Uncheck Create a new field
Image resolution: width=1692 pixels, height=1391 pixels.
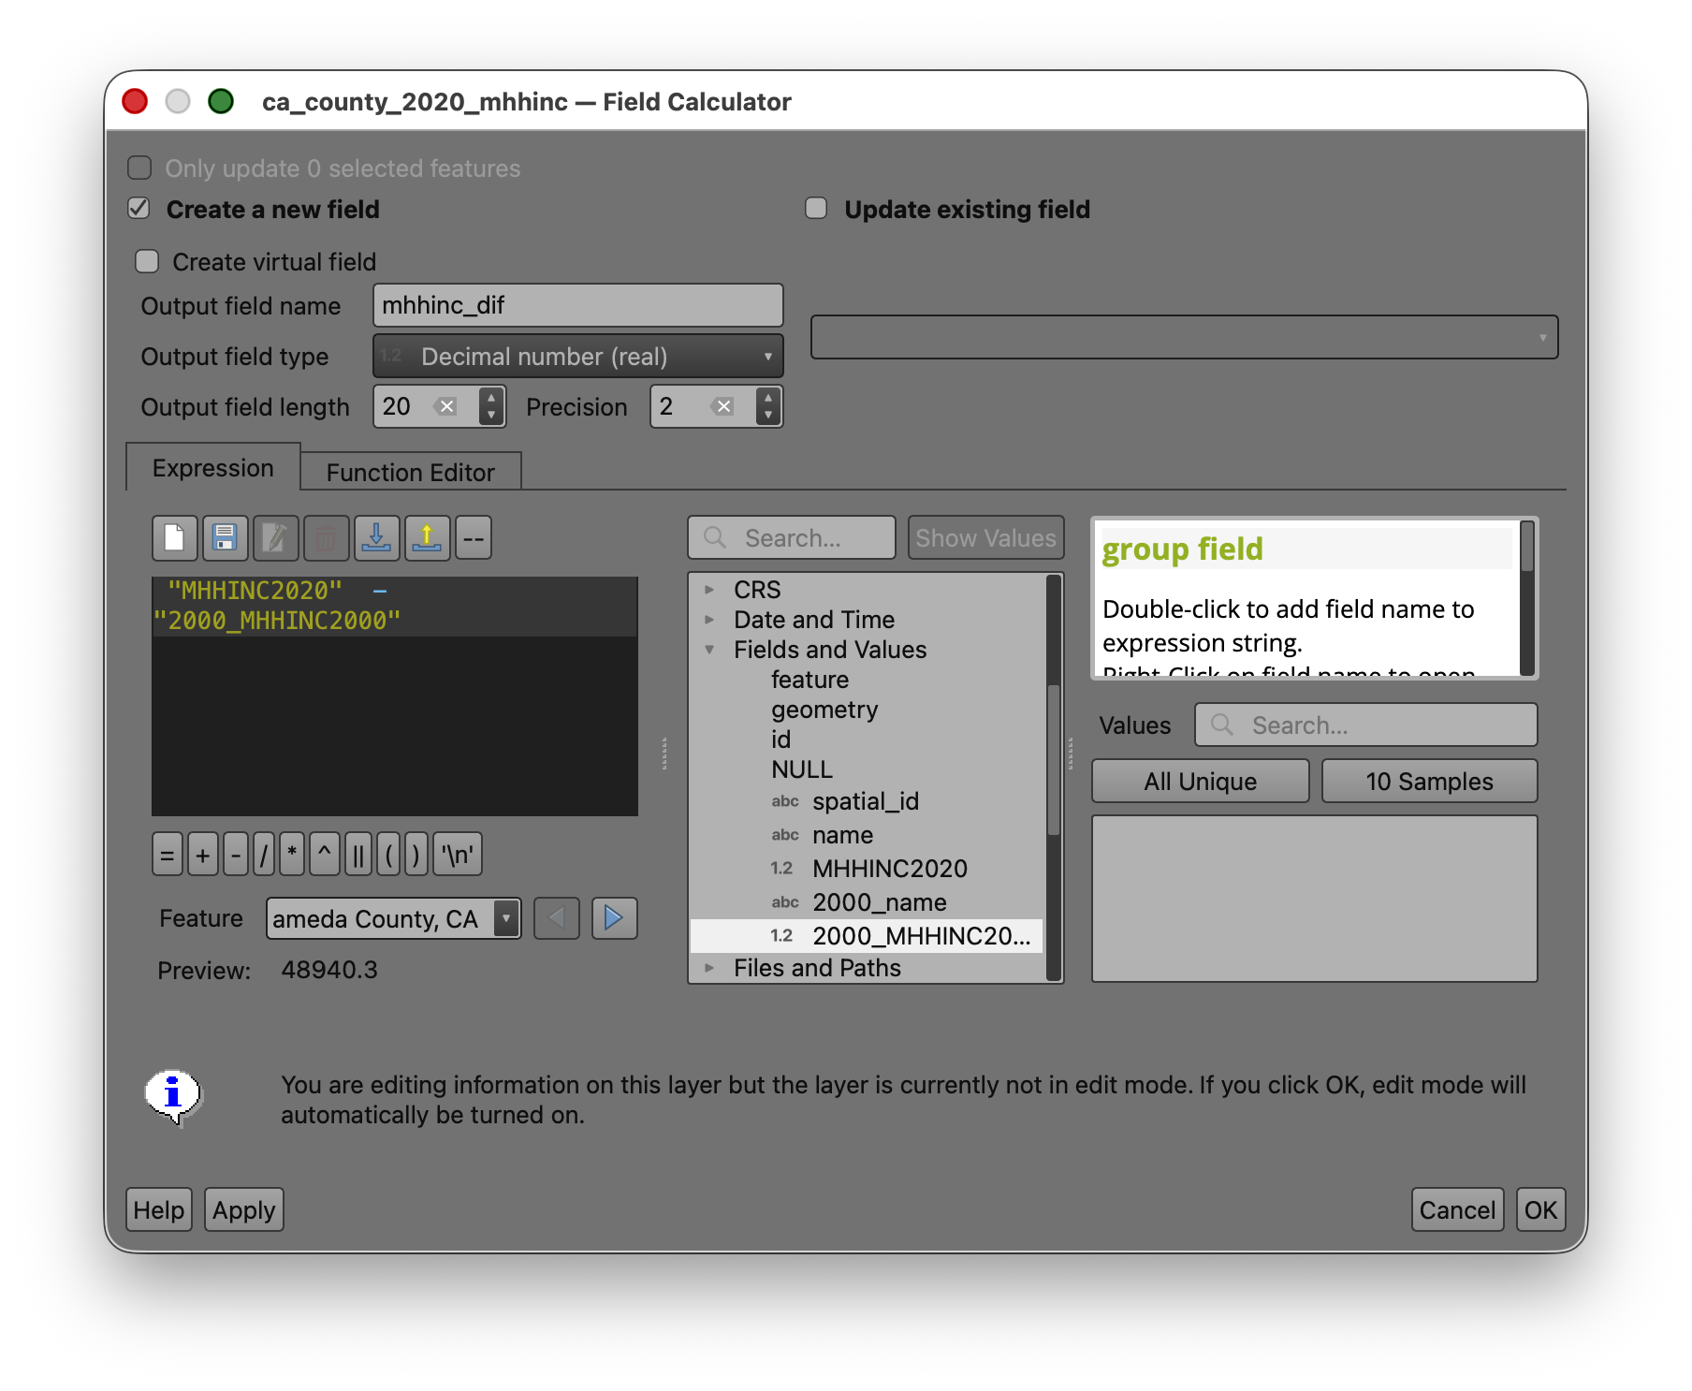point(139,209)
